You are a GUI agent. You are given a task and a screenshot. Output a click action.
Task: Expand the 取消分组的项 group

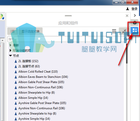(10, 50)
